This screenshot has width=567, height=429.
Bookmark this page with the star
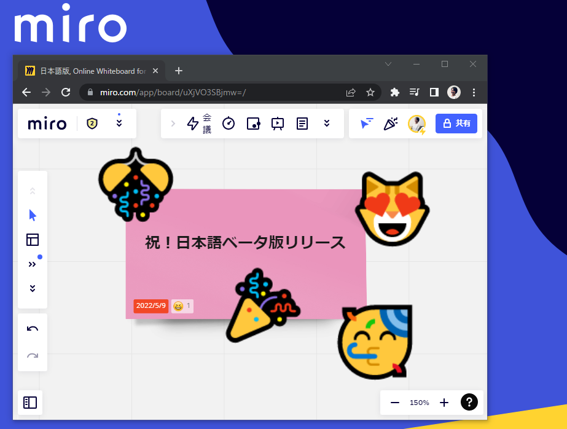(x=370, y=93)
